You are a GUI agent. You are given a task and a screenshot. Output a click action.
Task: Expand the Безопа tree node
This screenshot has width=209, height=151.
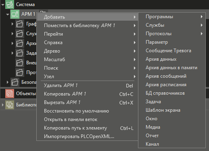8,82
